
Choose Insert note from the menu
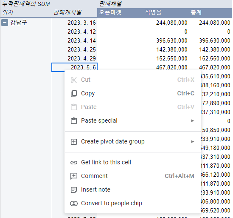pos(132,190)
